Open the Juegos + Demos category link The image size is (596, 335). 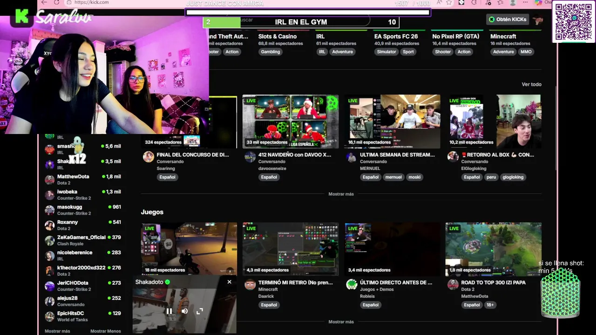[x=377, y=289]
